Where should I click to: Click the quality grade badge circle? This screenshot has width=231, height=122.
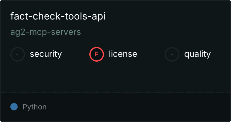click(x=172, y=54)
